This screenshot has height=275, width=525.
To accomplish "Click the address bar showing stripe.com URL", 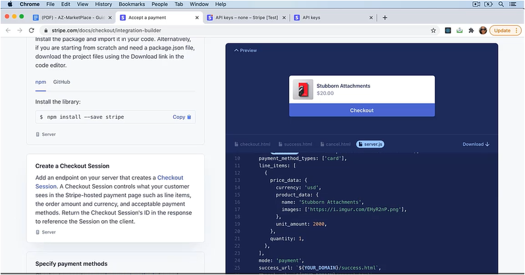I will pyautogui.click(x=235, y=30).
